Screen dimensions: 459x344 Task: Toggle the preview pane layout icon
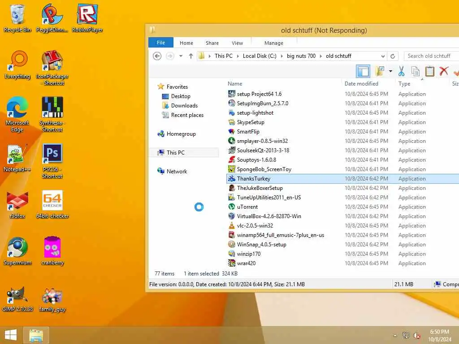363,71
